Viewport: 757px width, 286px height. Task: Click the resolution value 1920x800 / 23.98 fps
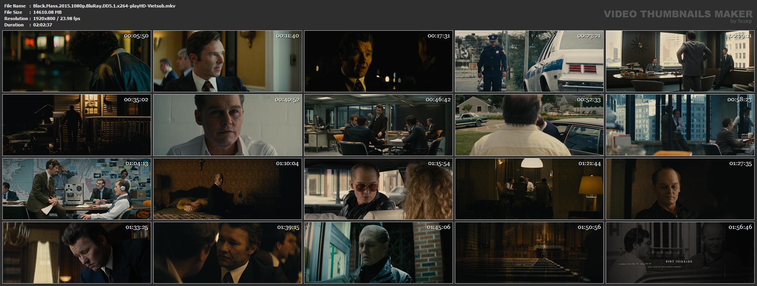[x=56, y=19]
